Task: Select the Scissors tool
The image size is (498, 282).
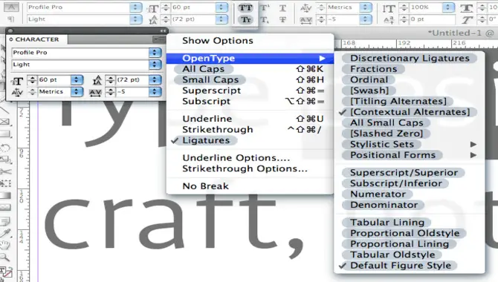Action: point(5,171)
